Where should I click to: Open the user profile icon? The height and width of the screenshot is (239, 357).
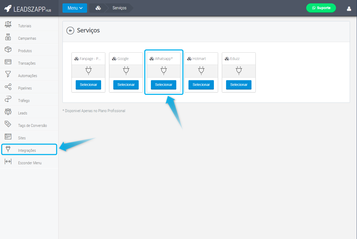click(349, 9)
